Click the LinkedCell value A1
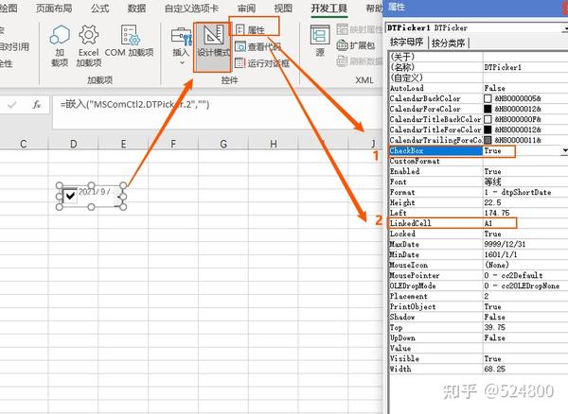 [488, 223]
